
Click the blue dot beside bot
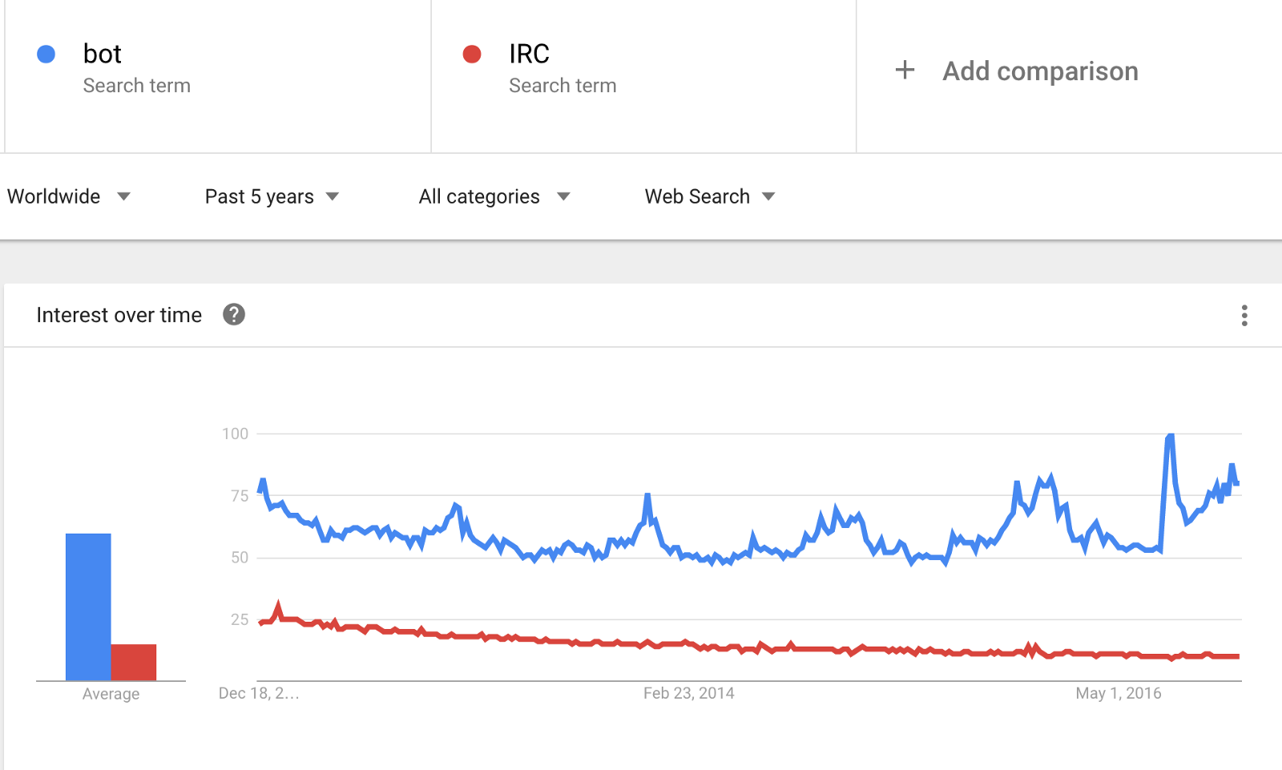46,54
